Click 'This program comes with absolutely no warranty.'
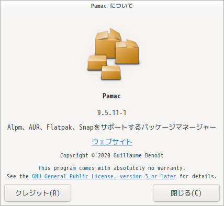The height and width of the screenshot is (206, 224). tap(112, 168)
